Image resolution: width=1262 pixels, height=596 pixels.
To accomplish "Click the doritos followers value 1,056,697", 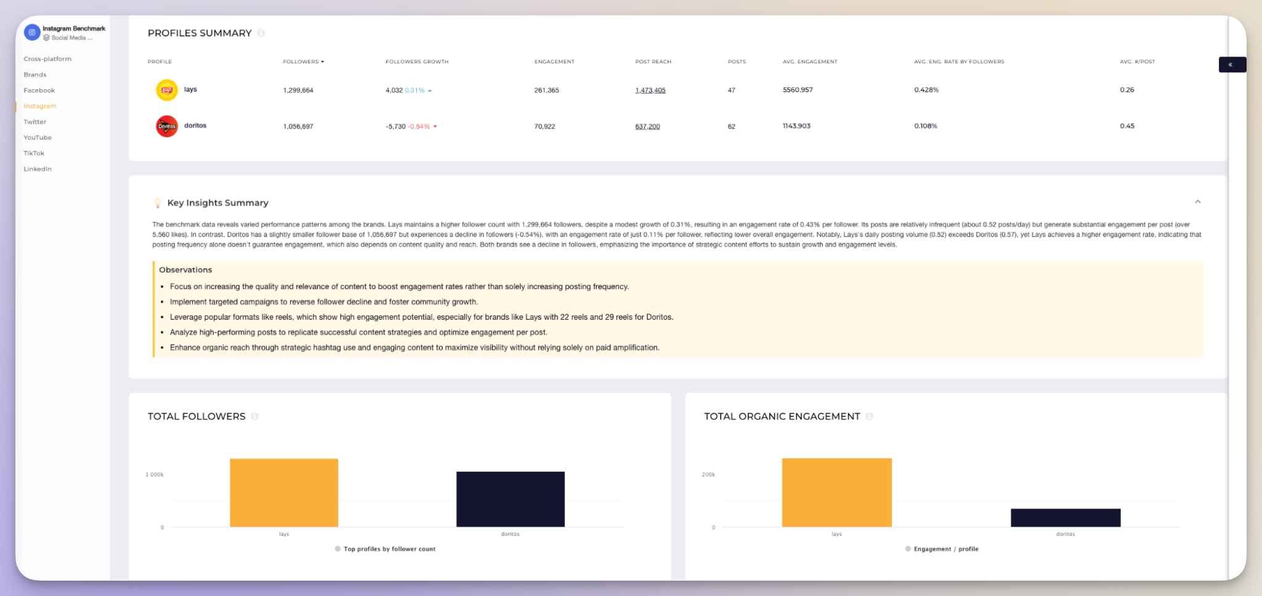I will [x=298, y=127].
